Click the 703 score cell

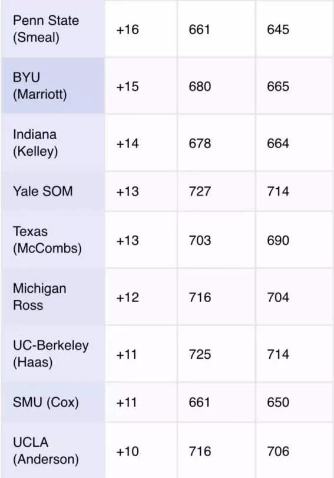point(216,240)
